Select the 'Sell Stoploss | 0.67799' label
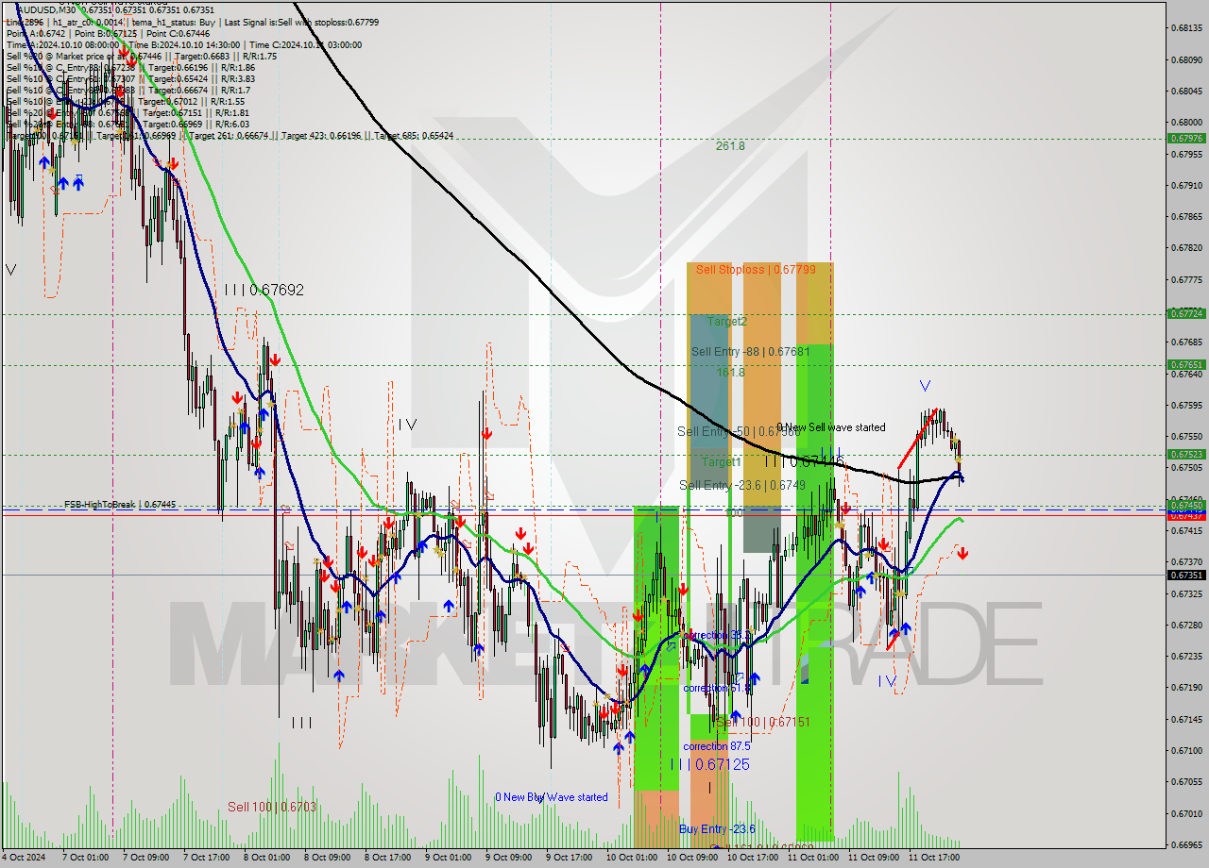The image size is (1209, 868). [x=756, y=269]
